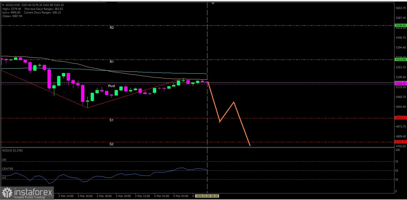The width and height of the screenshot is (407, 200).
Task: Click the Pivot label on chart
Action: [111, 86]
